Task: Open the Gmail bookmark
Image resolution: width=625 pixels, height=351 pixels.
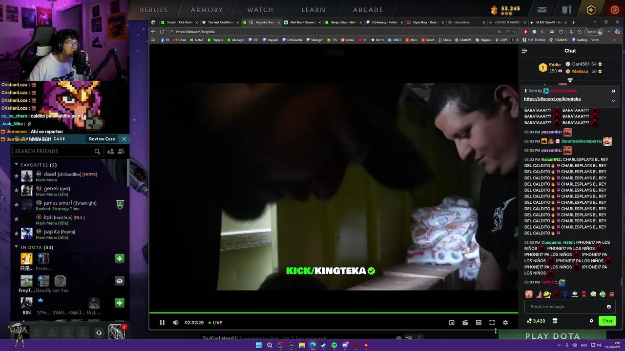Action: [179, 40]
